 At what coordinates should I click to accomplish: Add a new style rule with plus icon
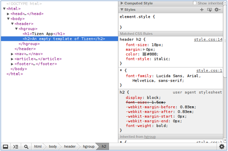[202, 10]
